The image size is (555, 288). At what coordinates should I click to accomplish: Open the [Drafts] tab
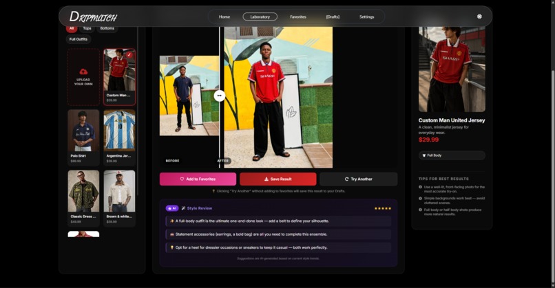tap(333, 16)
